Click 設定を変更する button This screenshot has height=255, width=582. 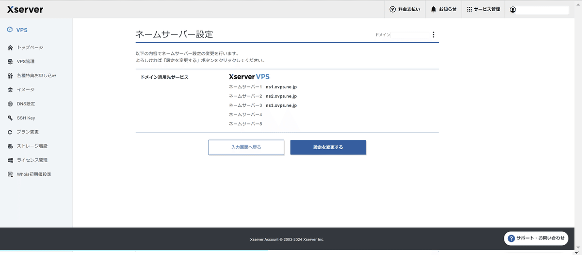coord(328,147)
